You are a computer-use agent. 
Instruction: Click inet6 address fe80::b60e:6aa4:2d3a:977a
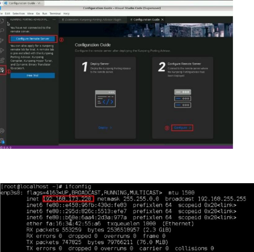(x=86, y=217)
